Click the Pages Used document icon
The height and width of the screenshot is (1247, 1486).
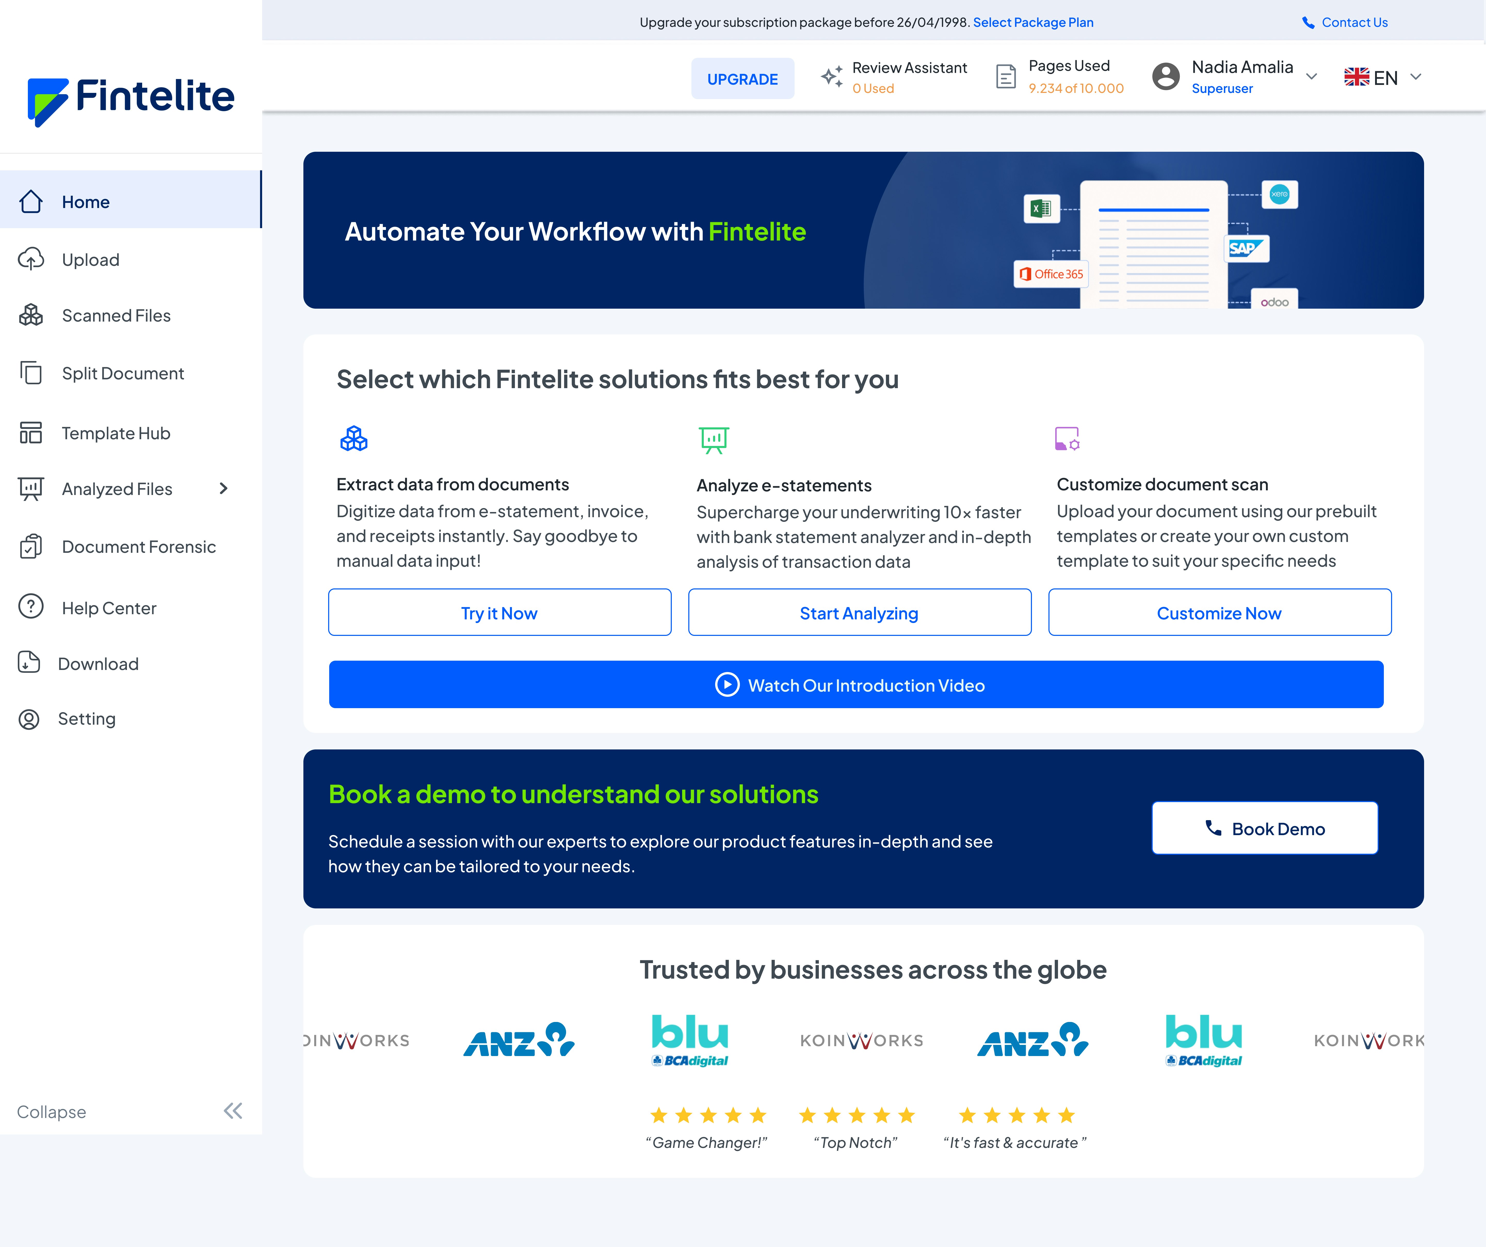coord(1006,76)
